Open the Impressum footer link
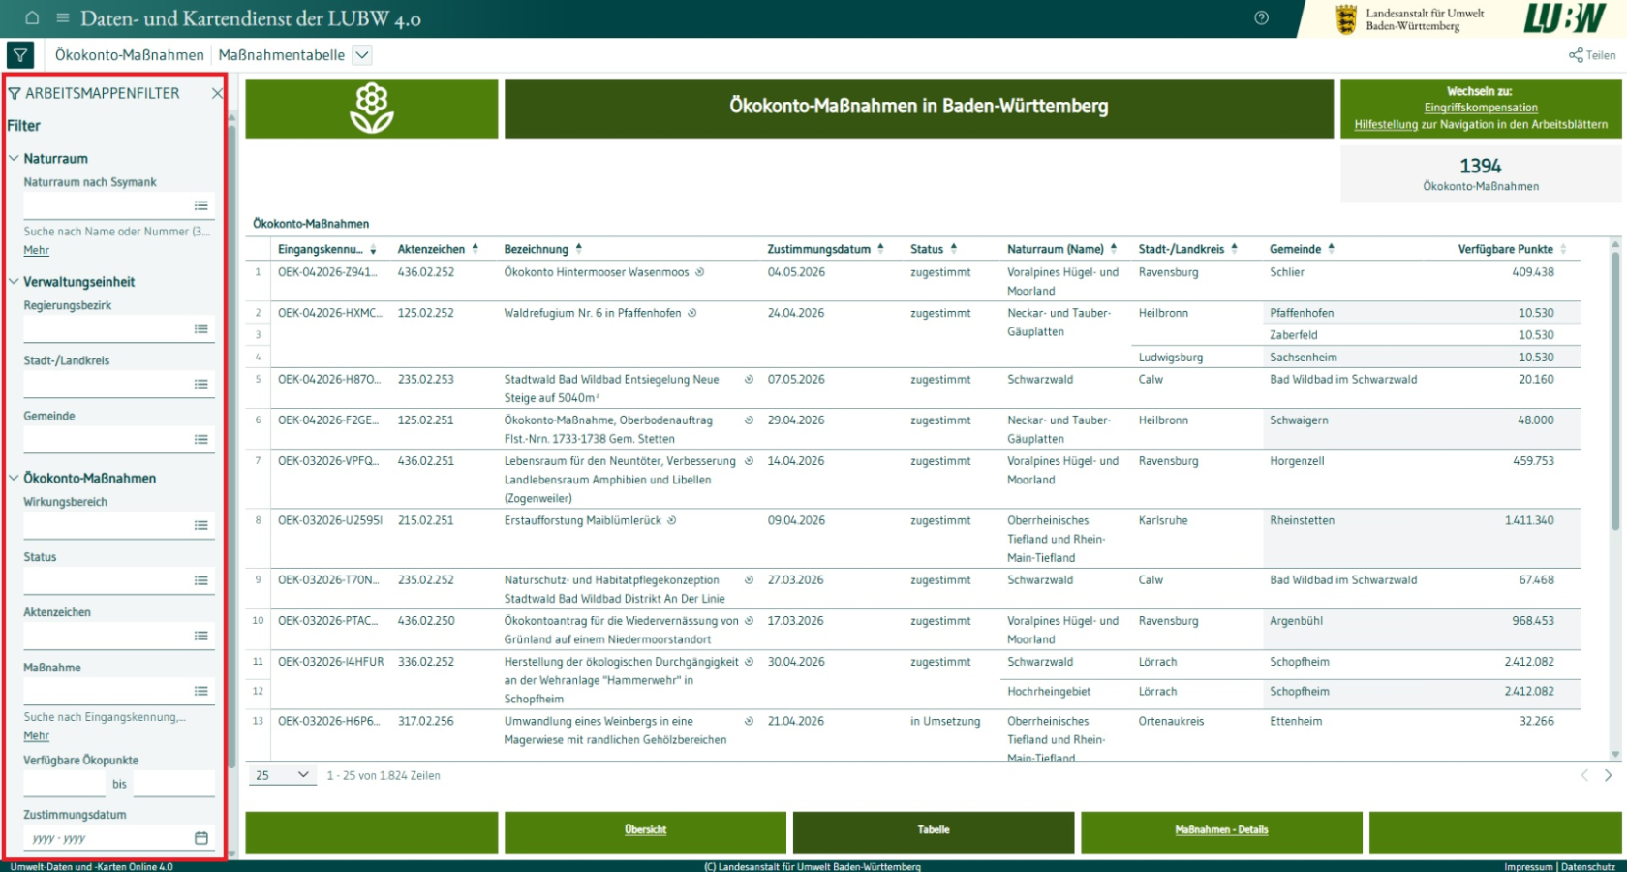Viewport: 1627px width, 872px height. point(1528,867)
